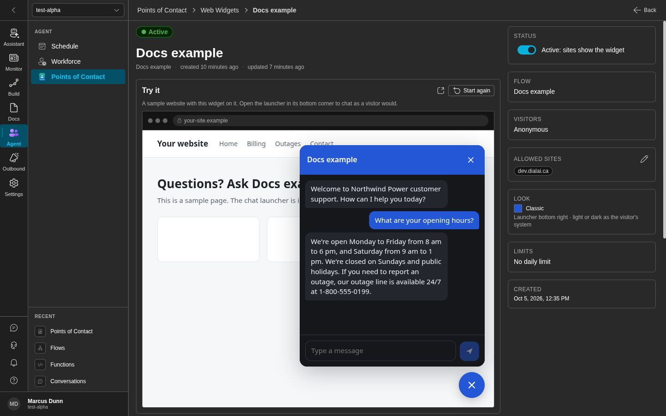666x416 pixels.
Task: Click the headset support icon
Action: pyautogui.click(x=14, y=345)
